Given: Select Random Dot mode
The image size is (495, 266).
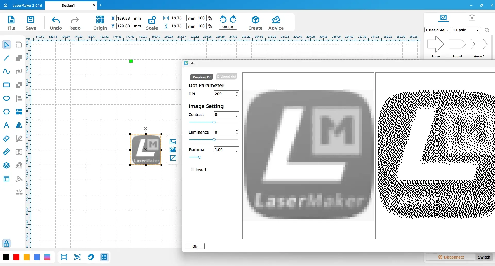Looking at the screenshot, I should pos(202,77).
